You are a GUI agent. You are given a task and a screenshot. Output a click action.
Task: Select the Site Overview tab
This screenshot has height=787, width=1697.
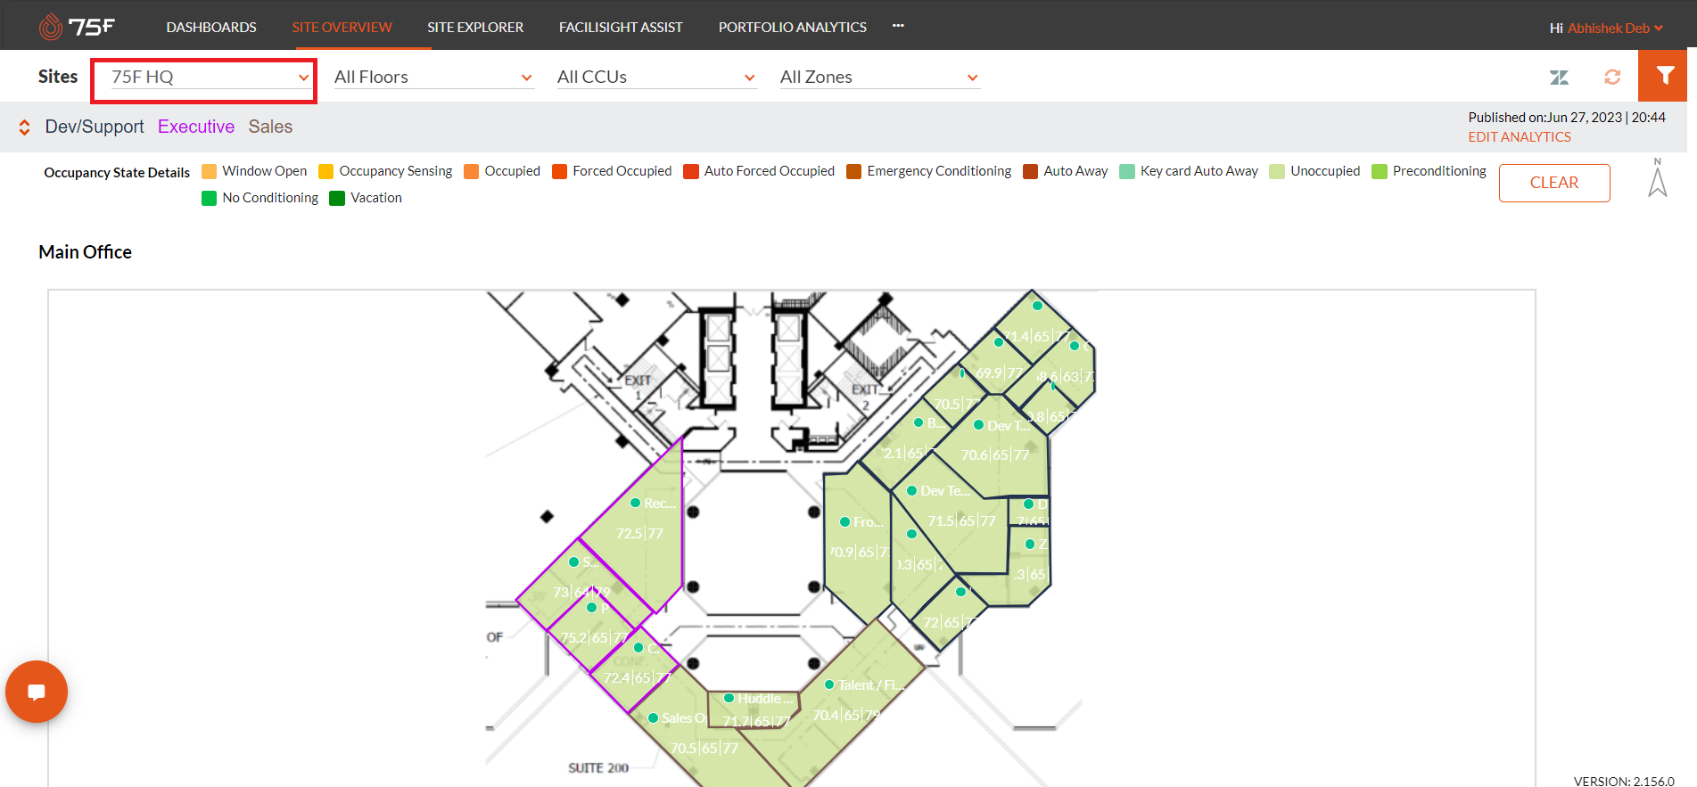click(x=342, y=27)
